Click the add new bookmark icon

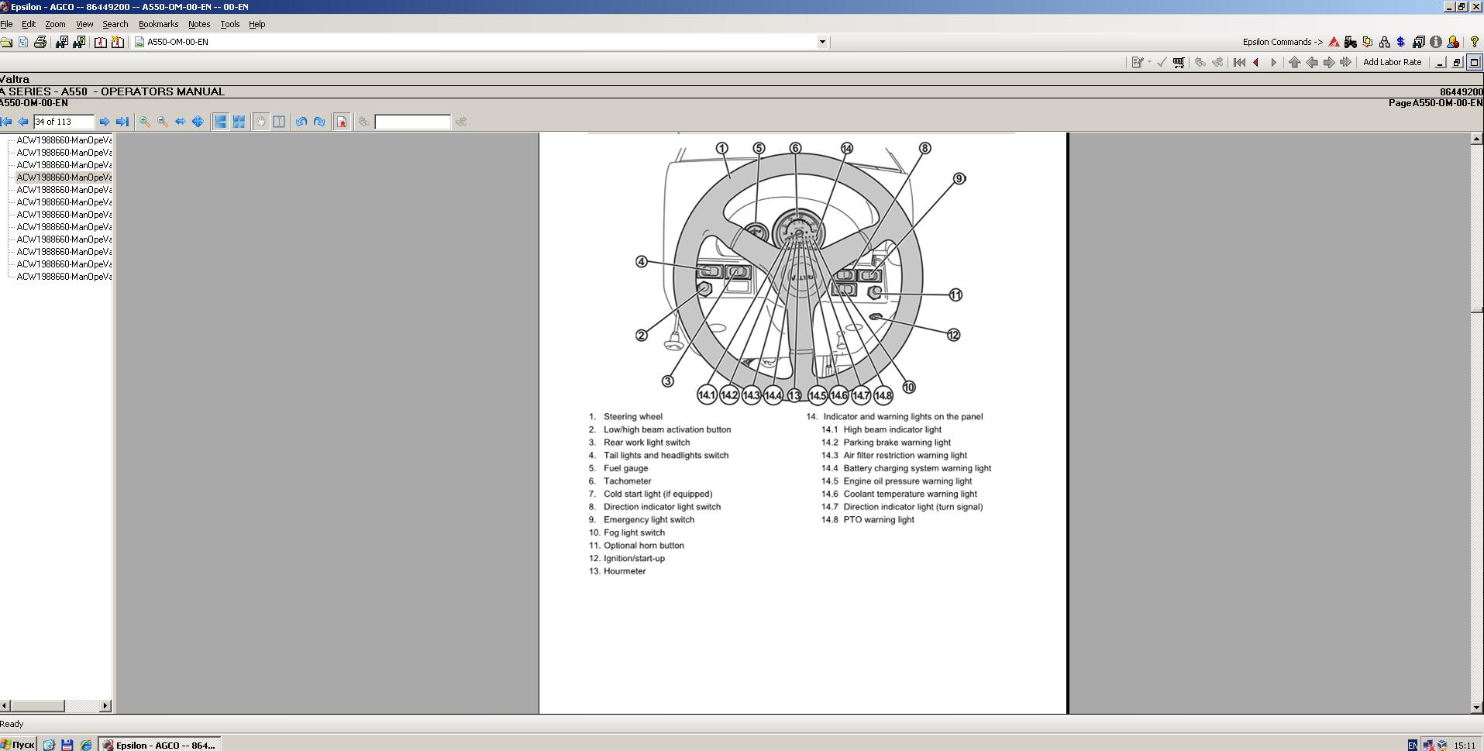pos(118,42)
